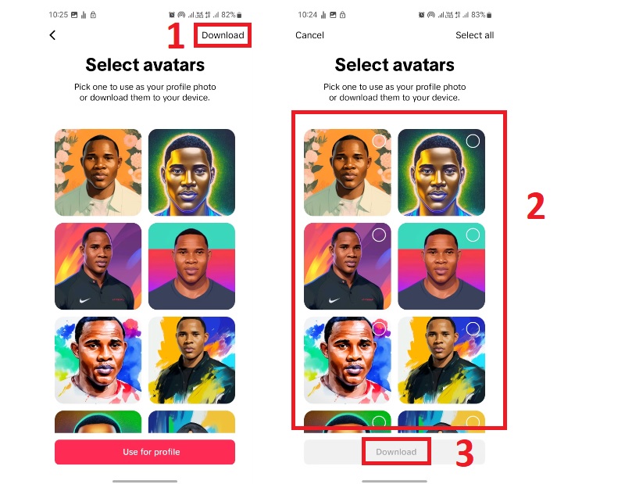Tap the back arrow on the left screen

click(x=52, y=35)
